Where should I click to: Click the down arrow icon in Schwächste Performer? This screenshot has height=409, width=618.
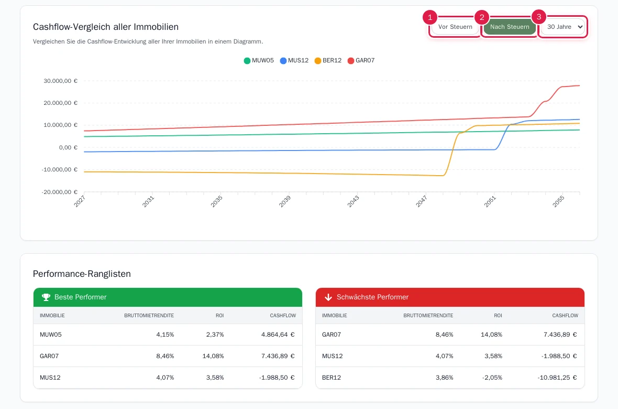pos(328,297)
